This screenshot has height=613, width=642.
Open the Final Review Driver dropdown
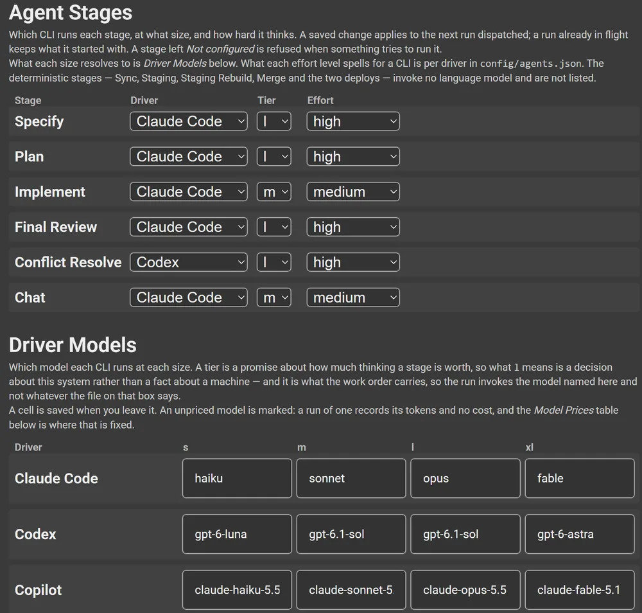pos(189,227)
